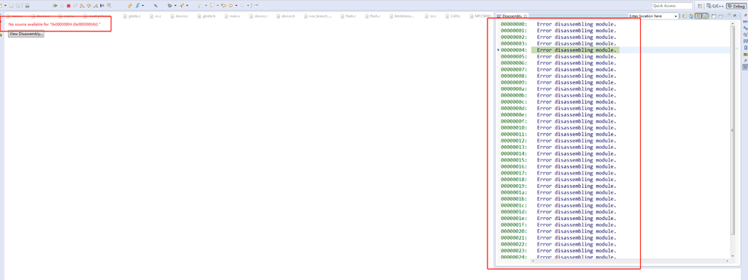Click the Debug launch bug icon

(169, 6)
